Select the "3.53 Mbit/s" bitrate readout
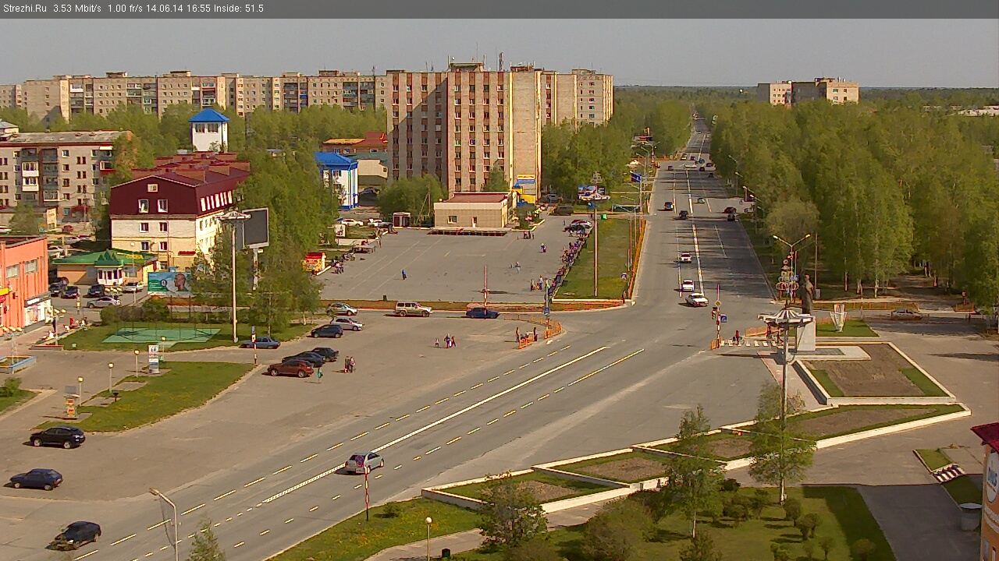Screen dimensions: 999x561 coord(77,9)
